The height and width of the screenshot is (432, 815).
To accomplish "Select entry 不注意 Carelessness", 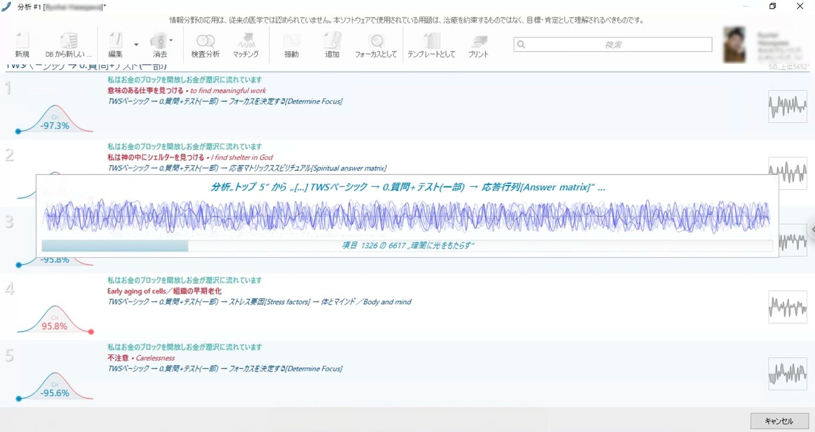I will pyautogui.click(x=141, y=358).
